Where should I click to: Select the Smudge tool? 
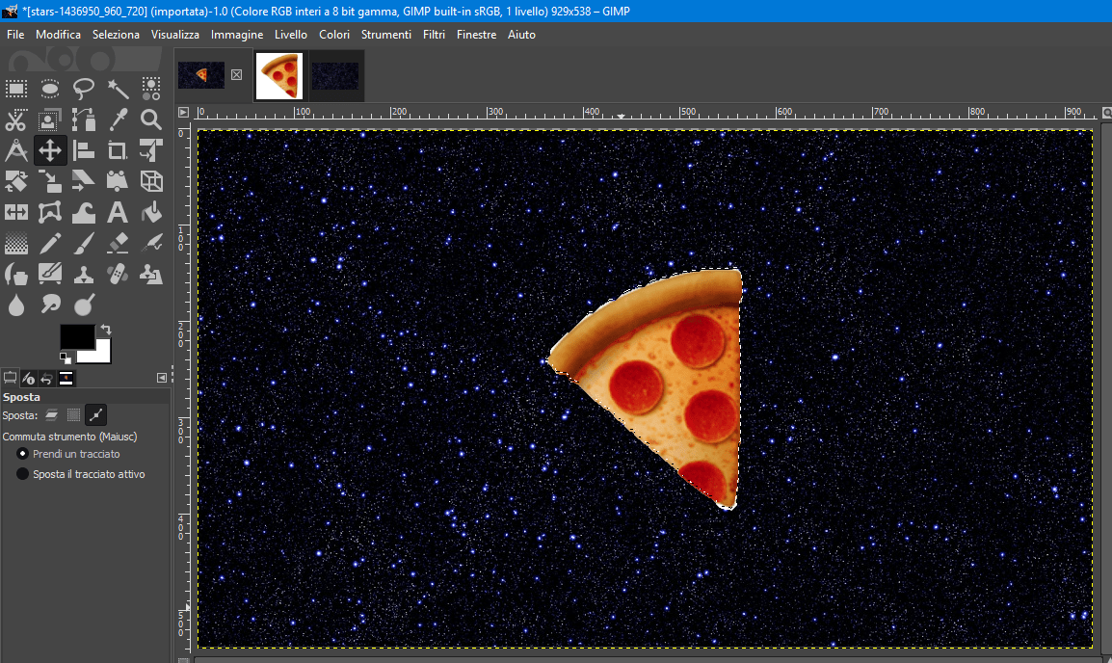[50, 305]
